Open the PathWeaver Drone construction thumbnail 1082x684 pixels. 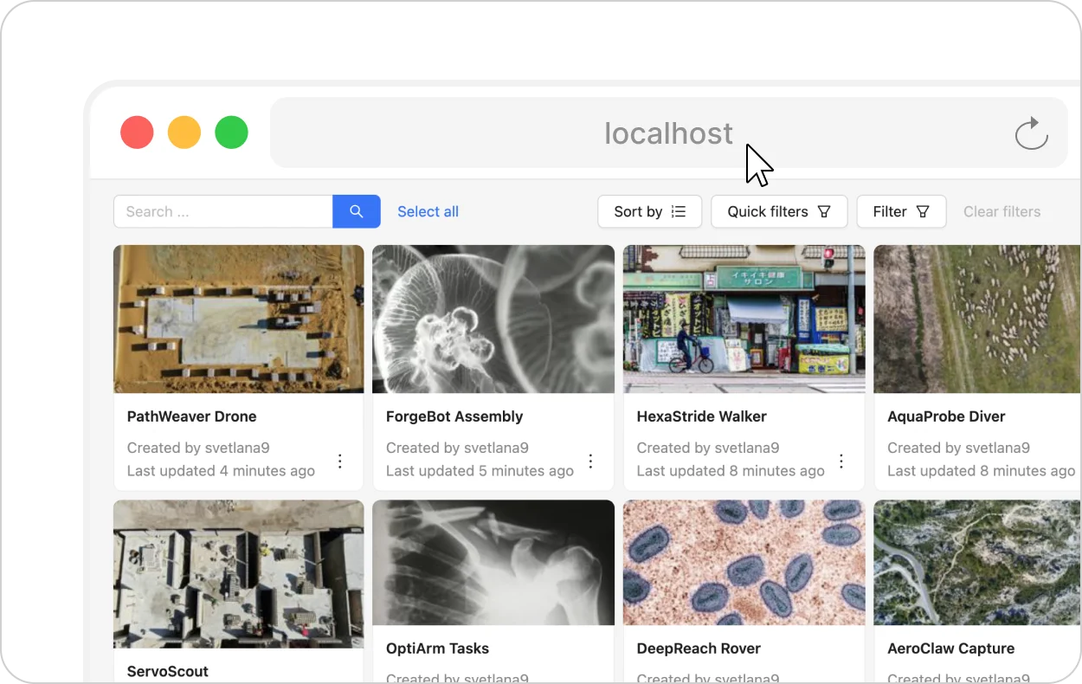coord(239,319)
